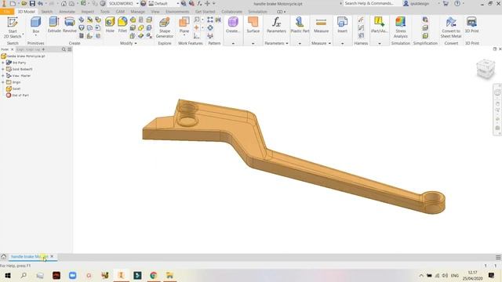Open the iPart/iAssembly tool
Image resolution: width=502 pixels, height=282 pixels.
[x=379, y=24]
